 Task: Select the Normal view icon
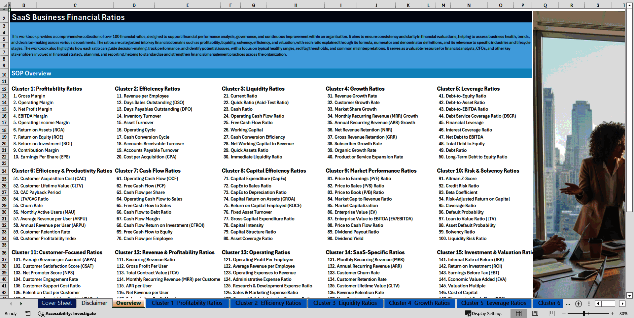tap(518, 313)
